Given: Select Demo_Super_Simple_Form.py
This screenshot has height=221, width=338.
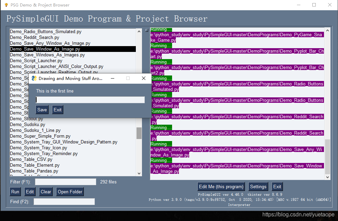Looking at the screenshot, I should click(73, 136).
